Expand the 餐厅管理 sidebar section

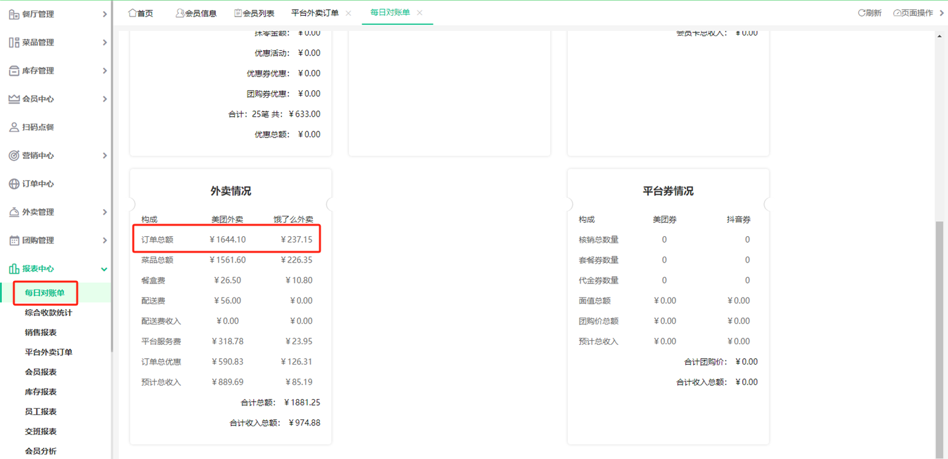point(104,14)
